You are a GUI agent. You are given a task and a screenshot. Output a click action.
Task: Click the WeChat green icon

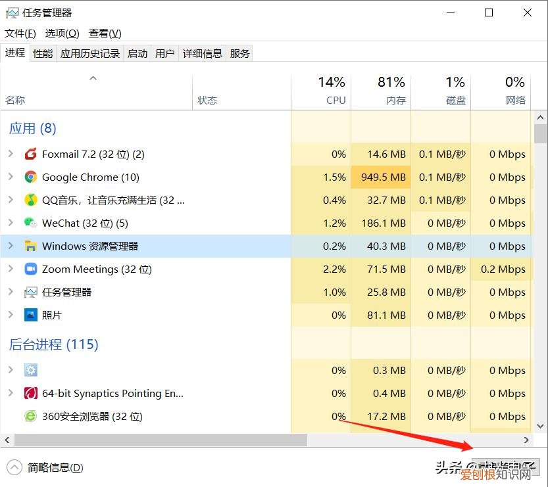30,223
